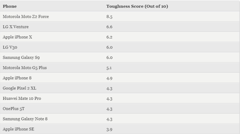Select the Samsung Galaxy S9 cell
Viewport: 240px width, 134px height.
click(x=20, y=58)
